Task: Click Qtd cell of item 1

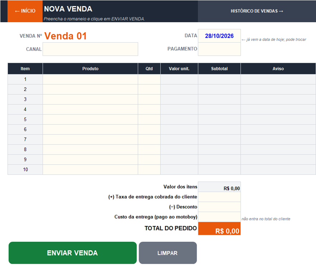Action: (149, 79)
